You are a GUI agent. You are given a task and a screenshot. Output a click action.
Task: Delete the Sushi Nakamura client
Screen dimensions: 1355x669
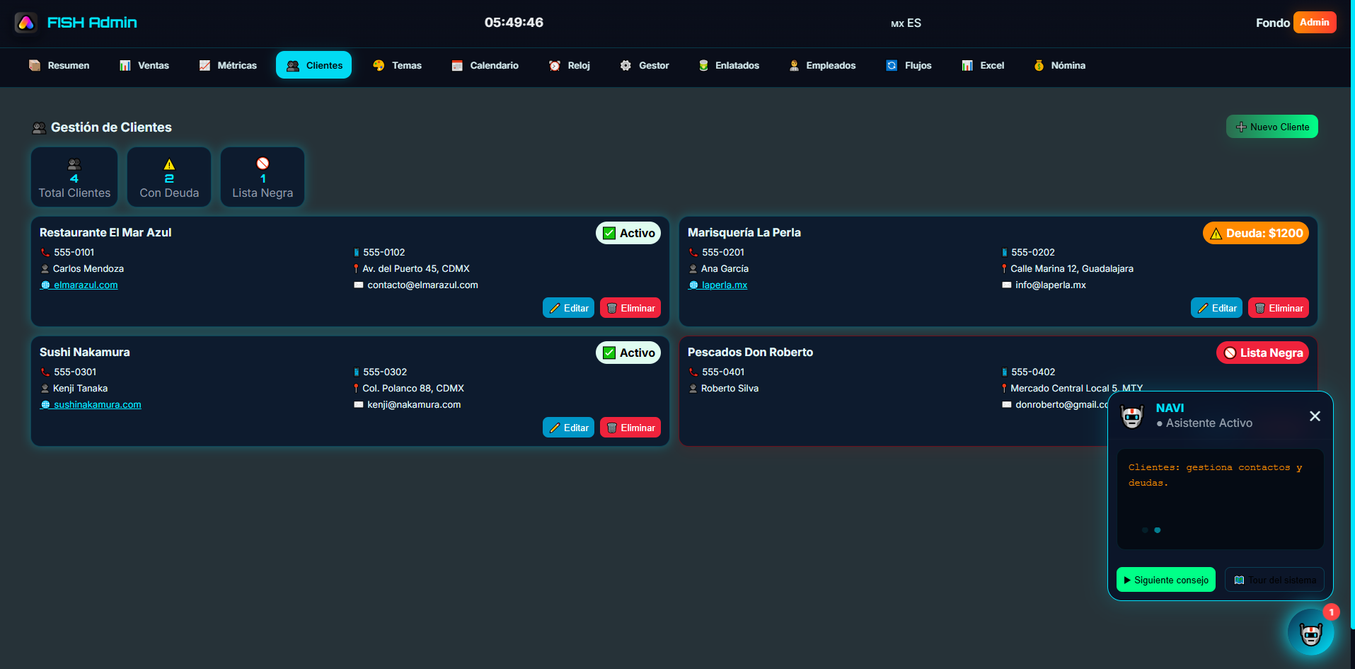(630, 428)
